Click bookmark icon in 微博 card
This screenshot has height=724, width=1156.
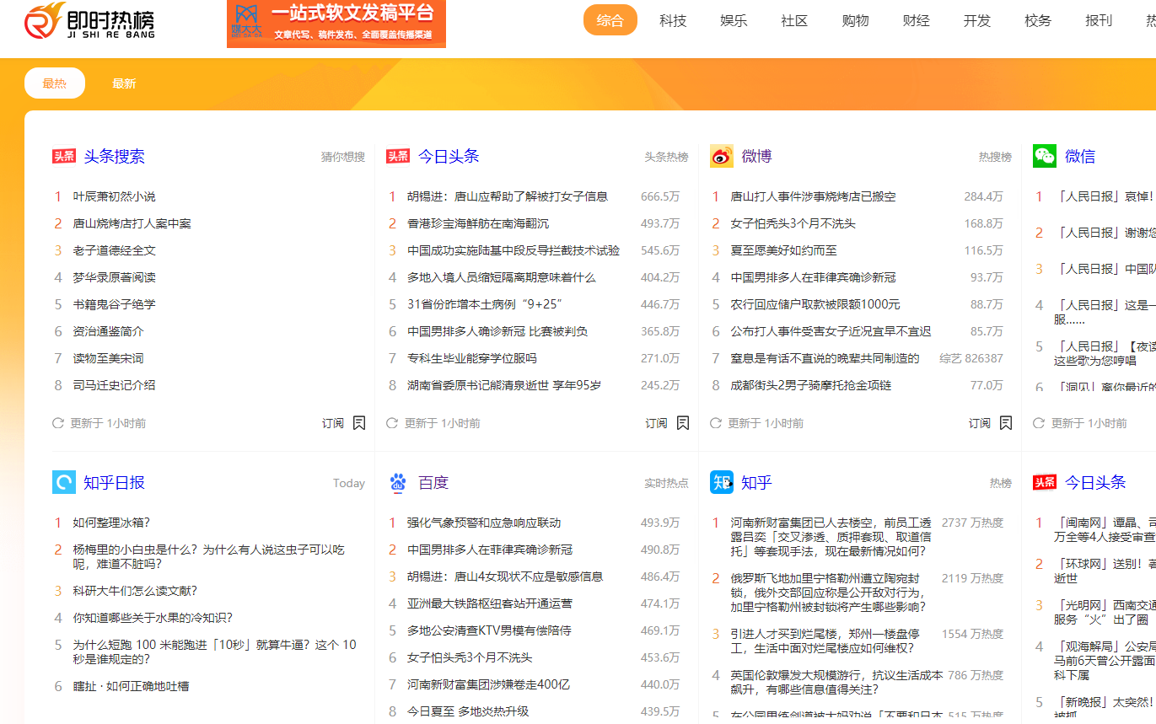tap(1006, 423)
